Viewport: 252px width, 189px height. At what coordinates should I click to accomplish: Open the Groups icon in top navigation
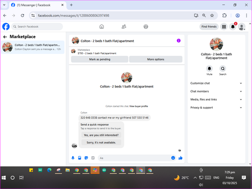tap(146, 27)
